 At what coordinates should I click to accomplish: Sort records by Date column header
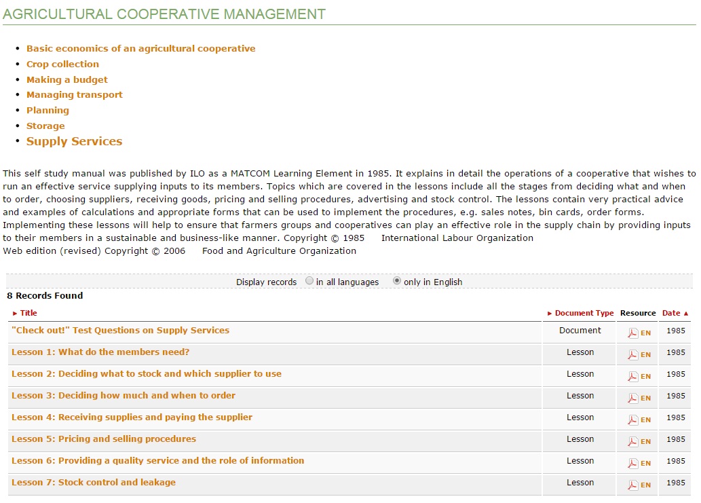(x=671, y=313)
